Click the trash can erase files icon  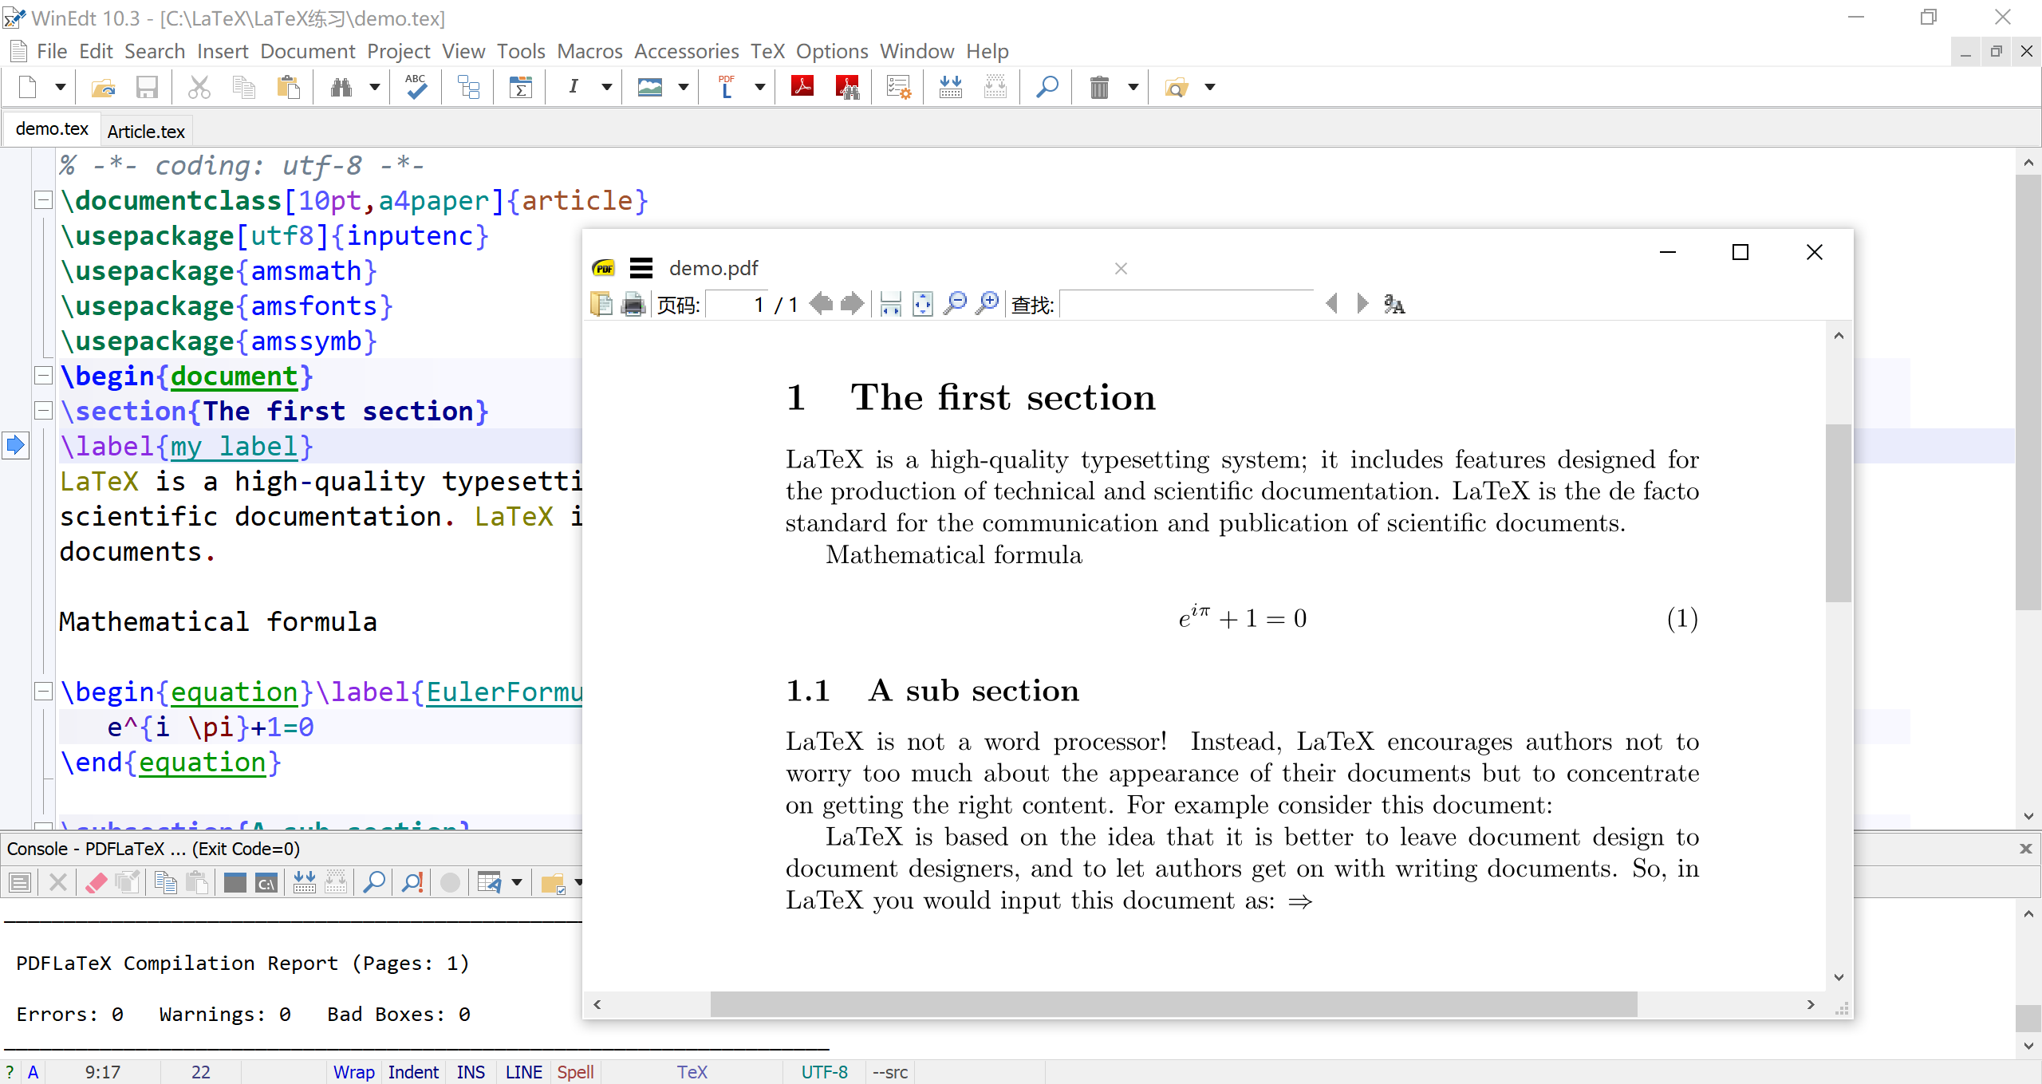[1099, 87]
